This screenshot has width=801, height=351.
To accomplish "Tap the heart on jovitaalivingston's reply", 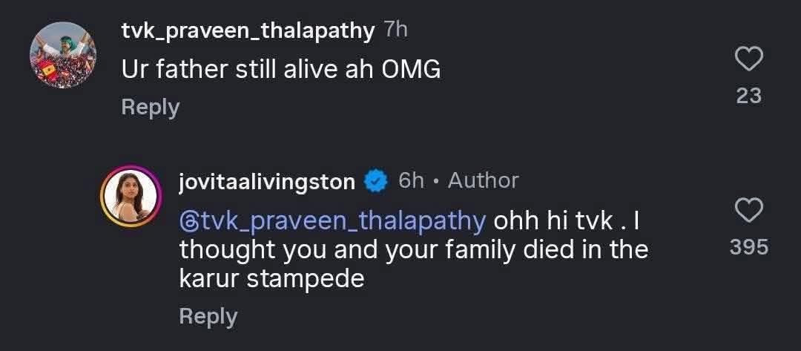I will pyautogui.click(x=748, y=211).
